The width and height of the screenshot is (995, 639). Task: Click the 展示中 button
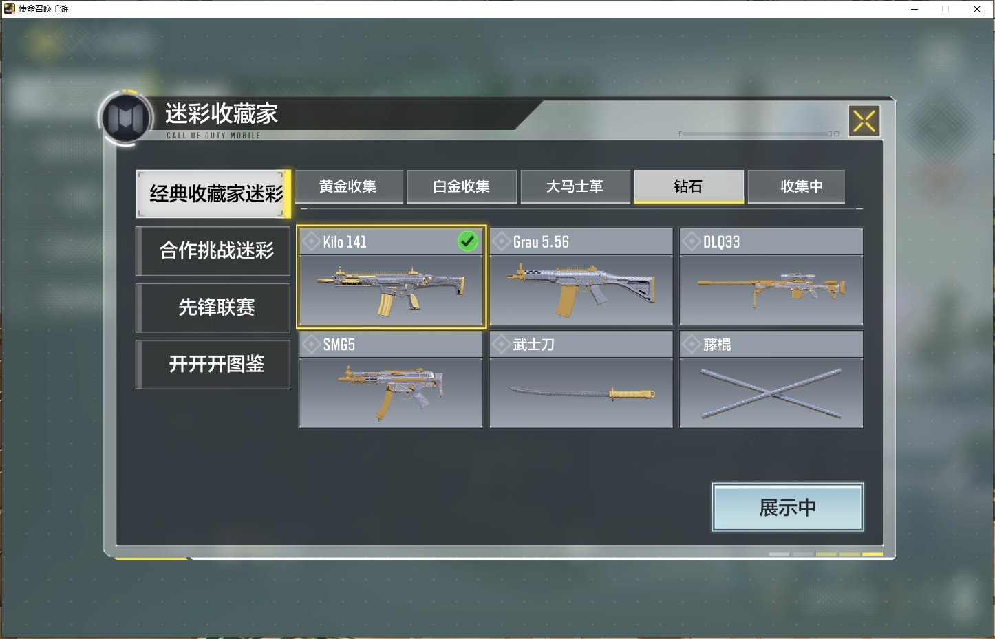click(x=788, y=508)
